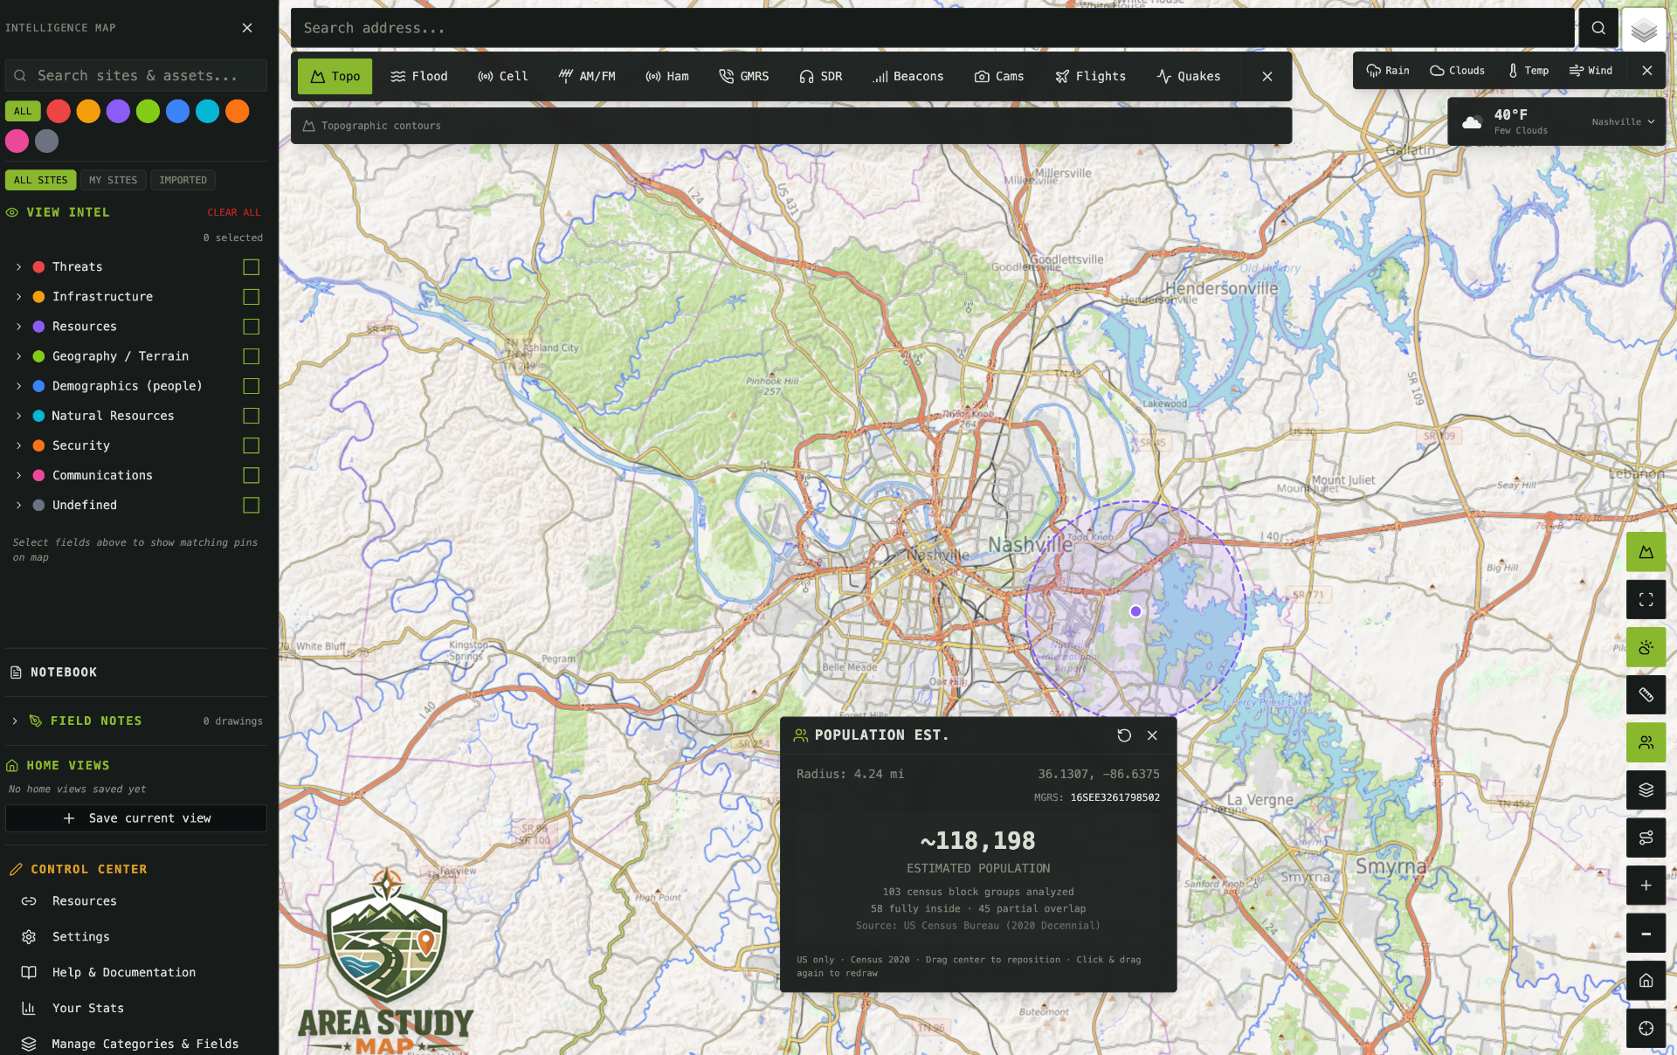Viewport: 1677px width, 1055px height.
Task: Click the population estimate tool button
Action: pos(1646,742)
